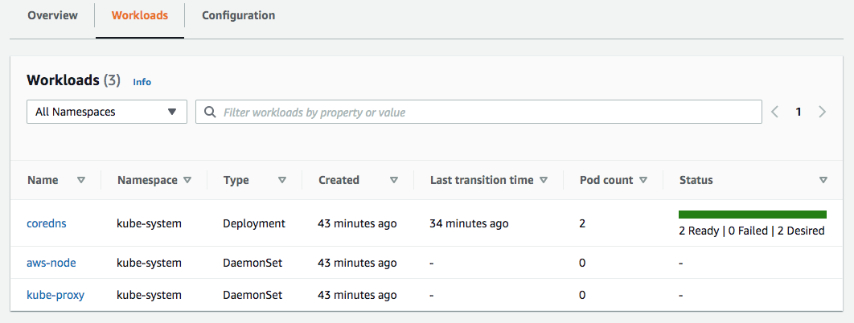
Task: Go to next page chevron
Action: point(823,112)
